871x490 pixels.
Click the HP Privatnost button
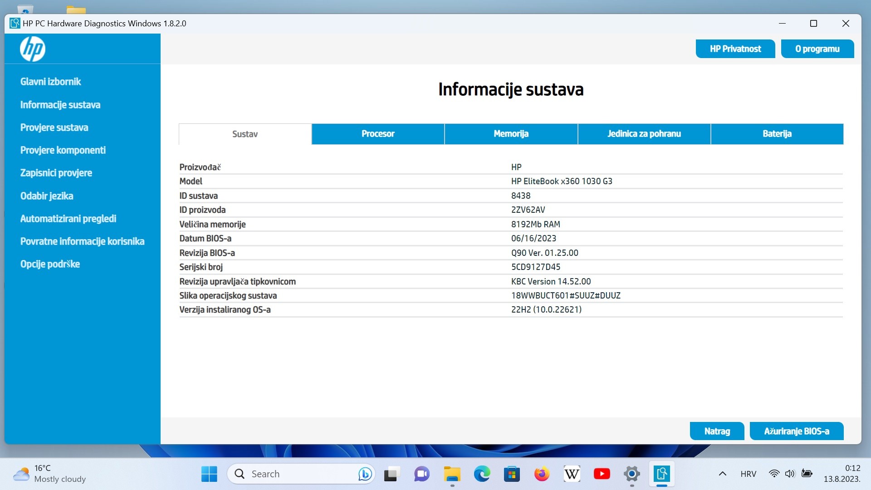tap(735, 49)
